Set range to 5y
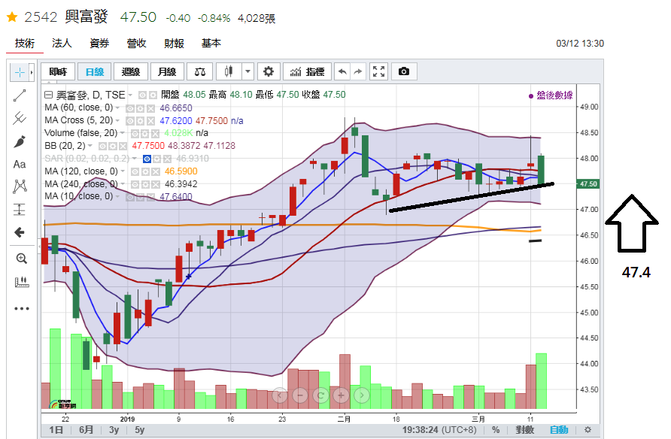This screenshot has height=439, width=671. [x=139, y=429]
